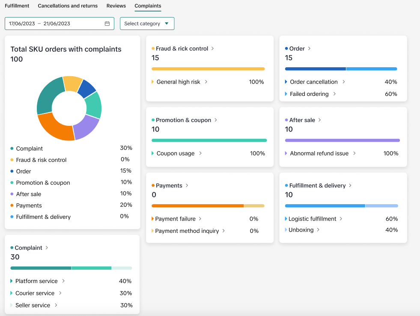Click the orange Payments donut segment

54,128
